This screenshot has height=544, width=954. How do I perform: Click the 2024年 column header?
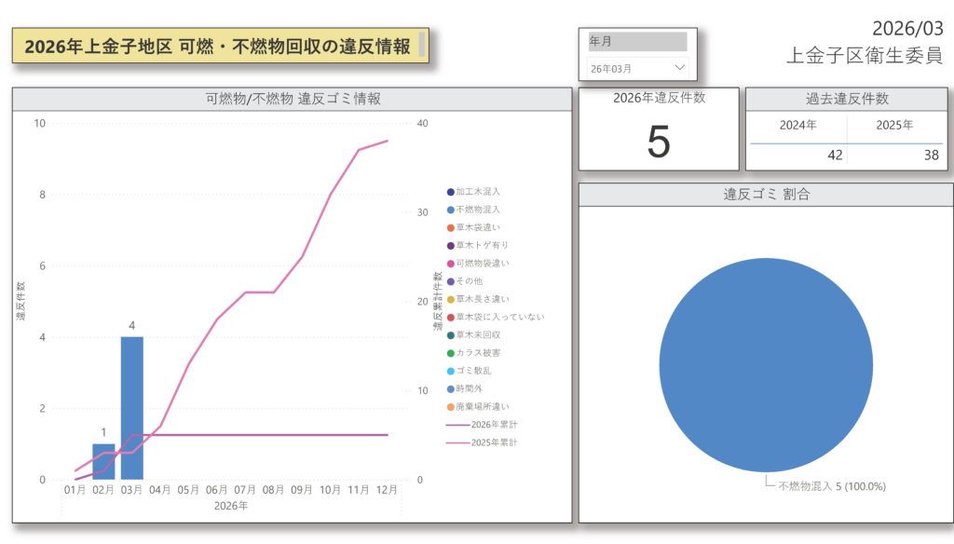(798, 125)
